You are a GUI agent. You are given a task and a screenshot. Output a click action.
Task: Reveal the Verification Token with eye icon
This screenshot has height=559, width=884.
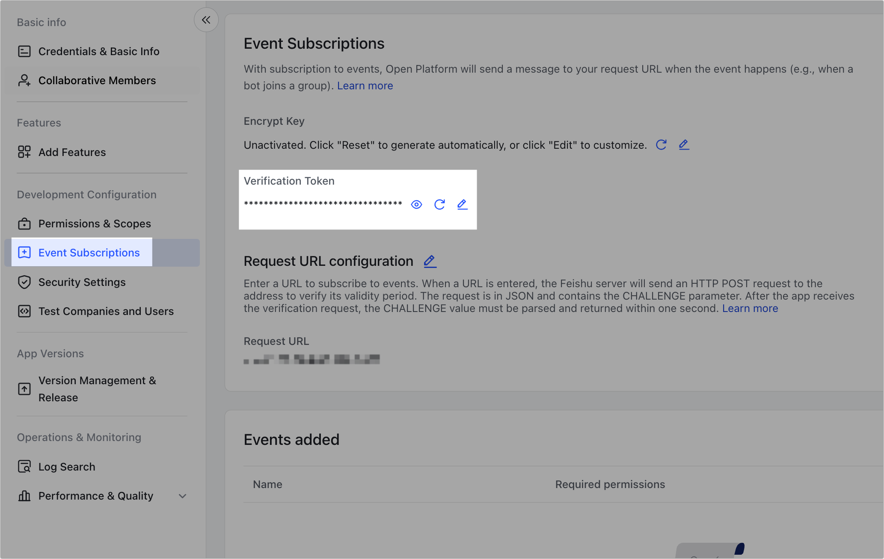tap(416, 205)
